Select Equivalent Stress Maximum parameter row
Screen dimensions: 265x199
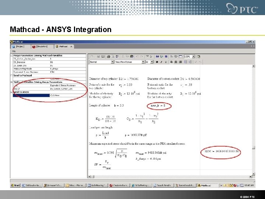[50, 72]
